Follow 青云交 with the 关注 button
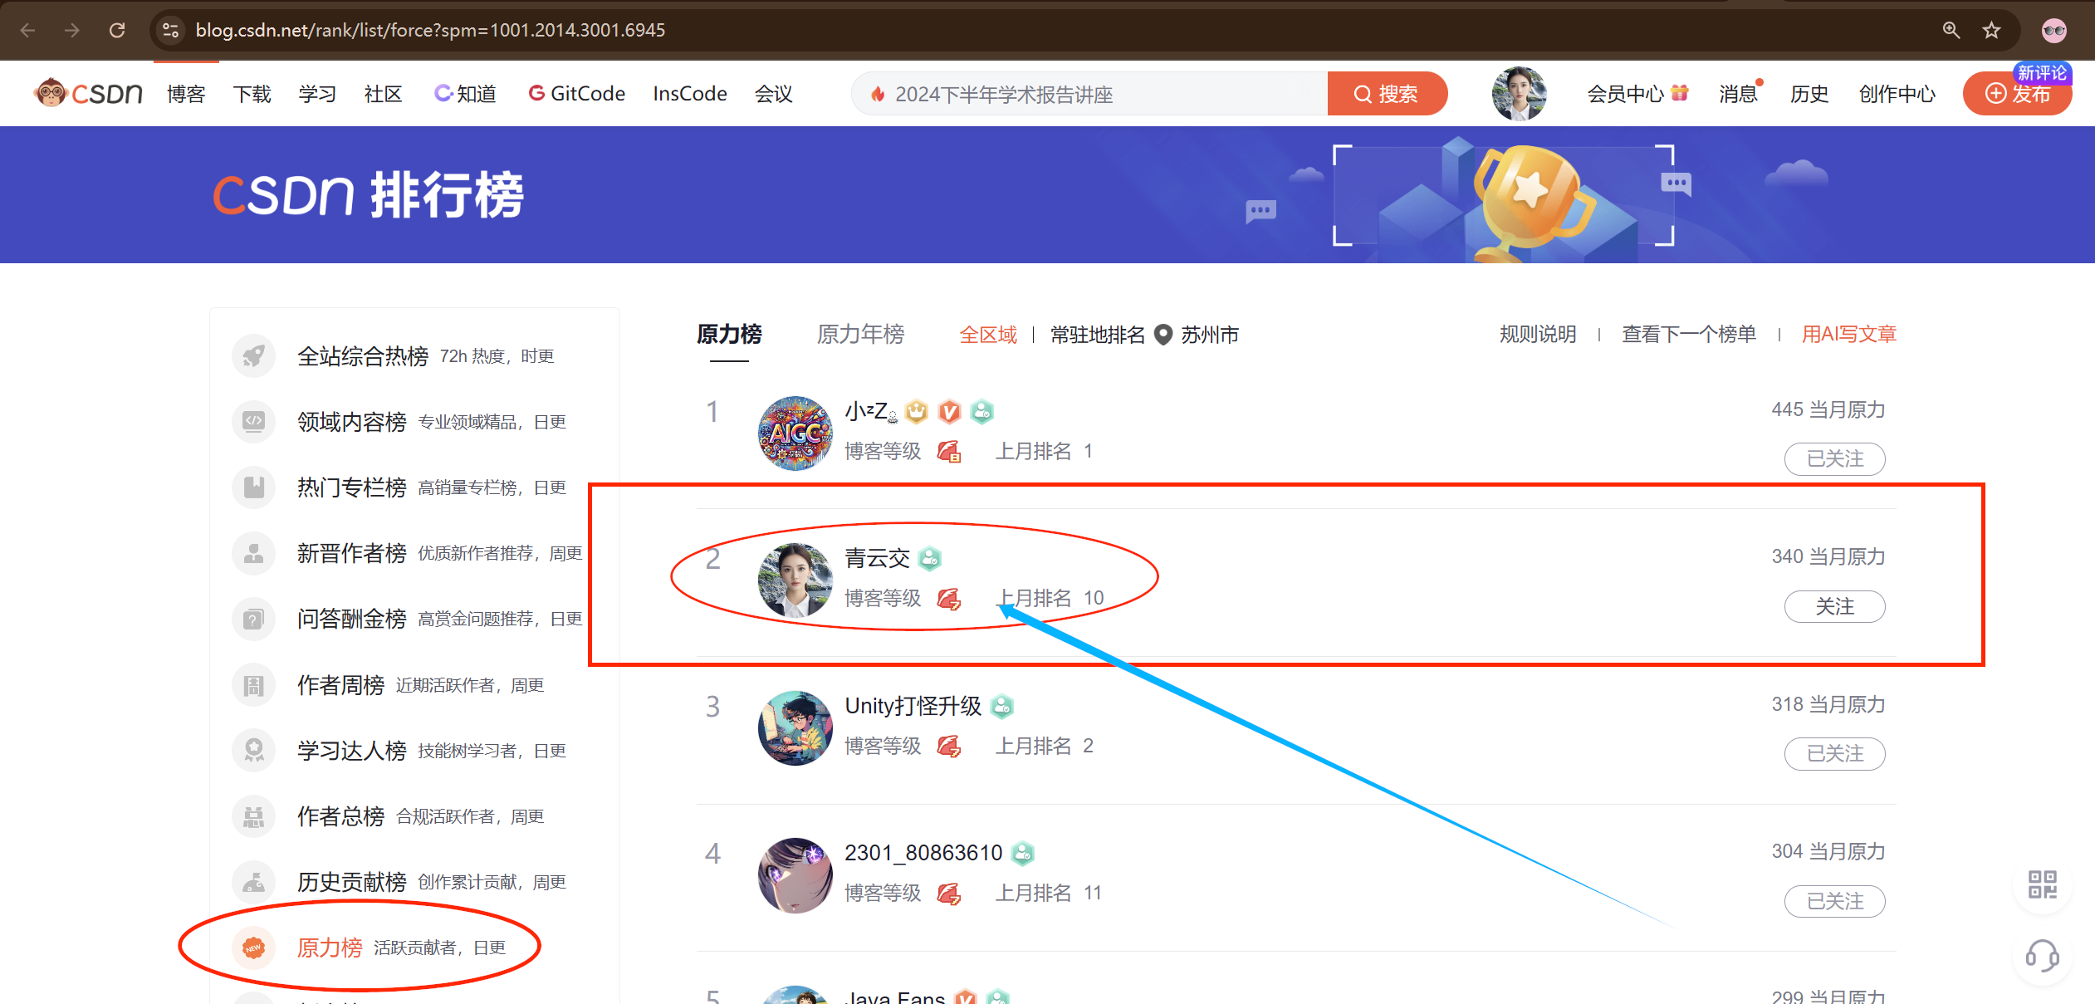The width and height of the screenshot is (2095, 1004). (x=1834, y=606)
